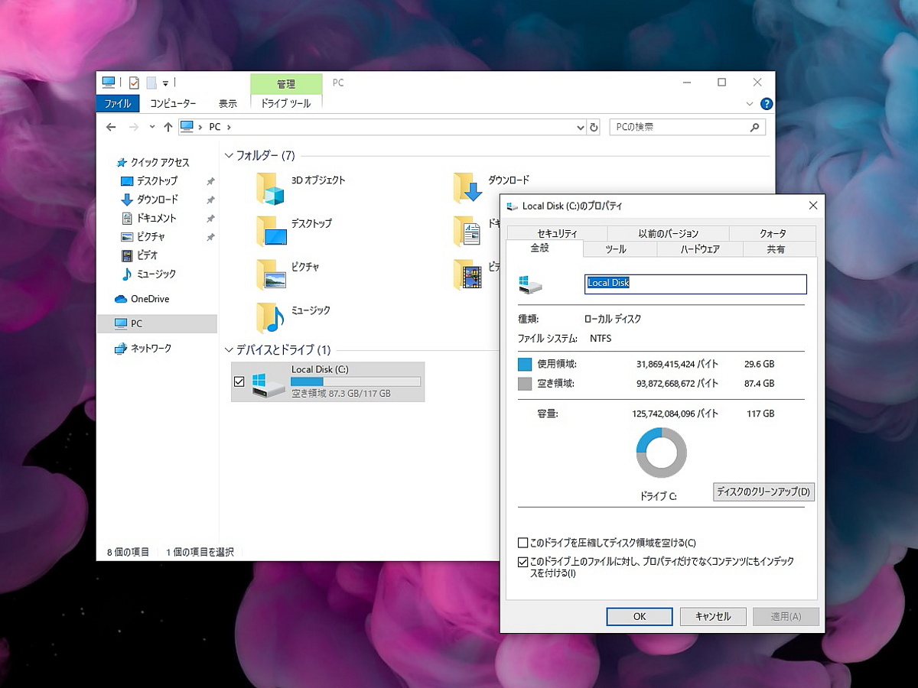918x688 pixels.
Task: Click the drive icon in the Properties General tab
Action: point(530,284)
